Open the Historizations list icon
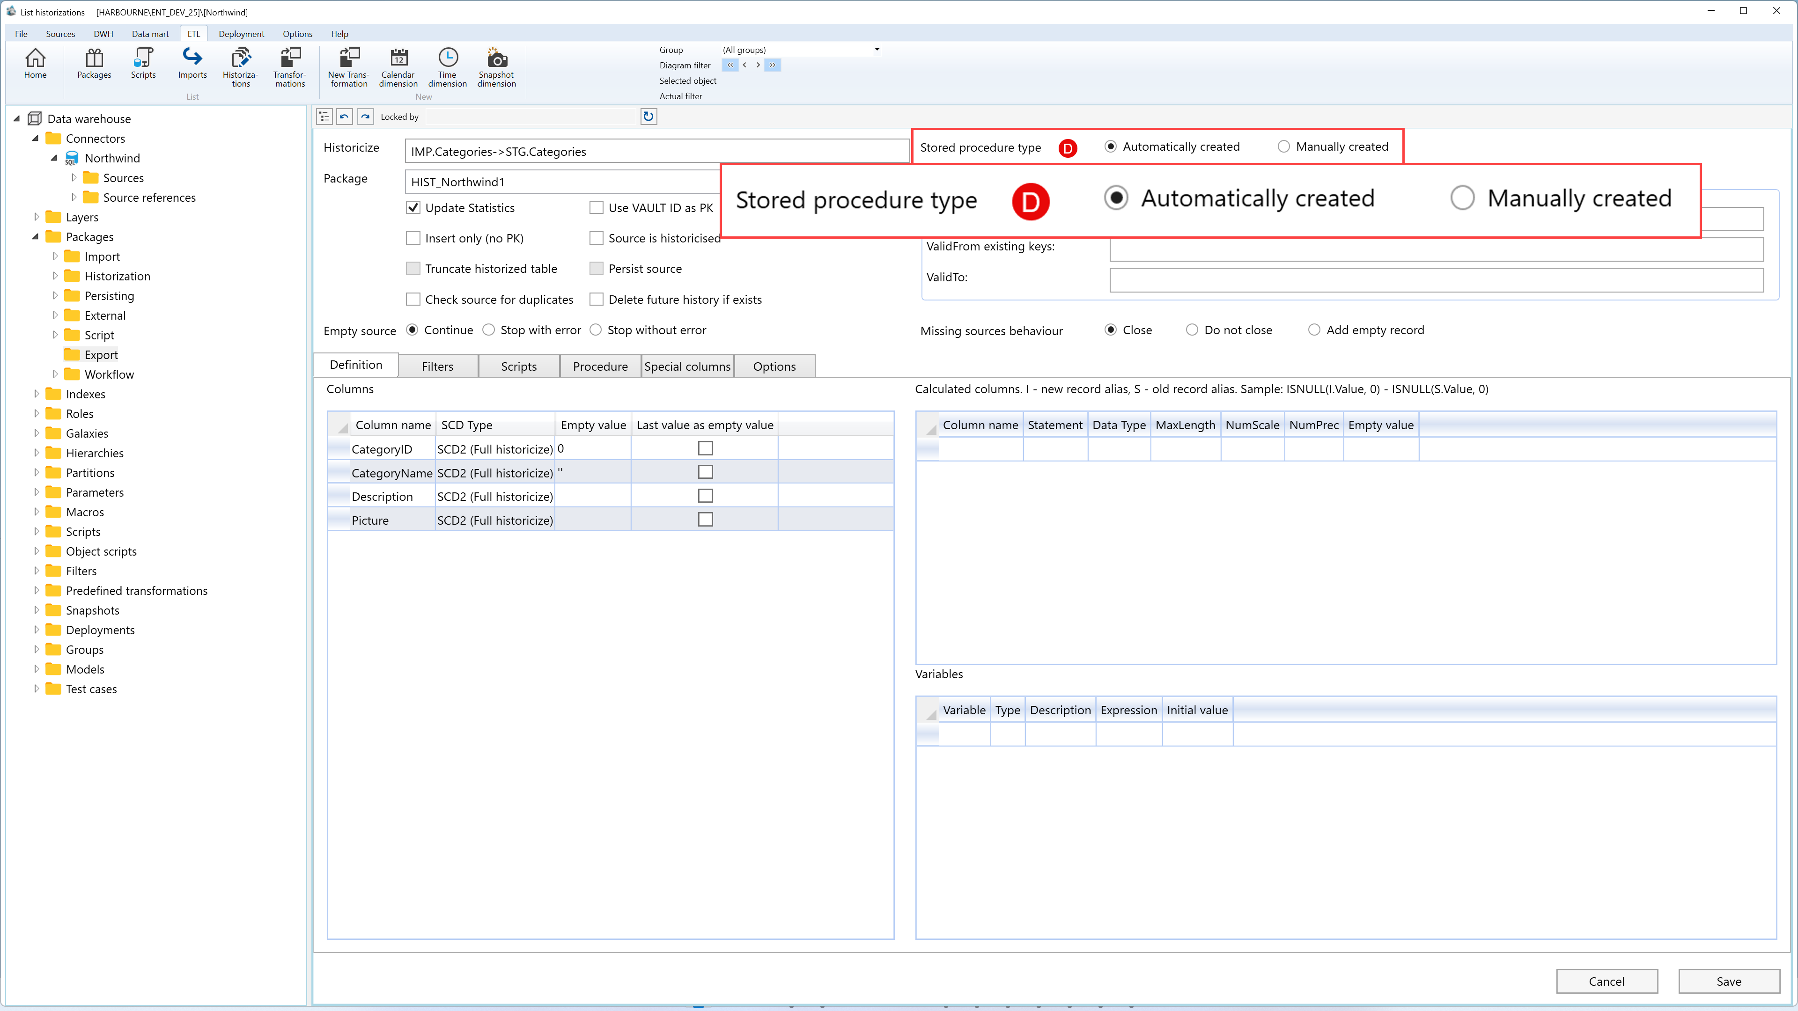The width and height of the screenshot is (1798, 1011). click(241, 68)
